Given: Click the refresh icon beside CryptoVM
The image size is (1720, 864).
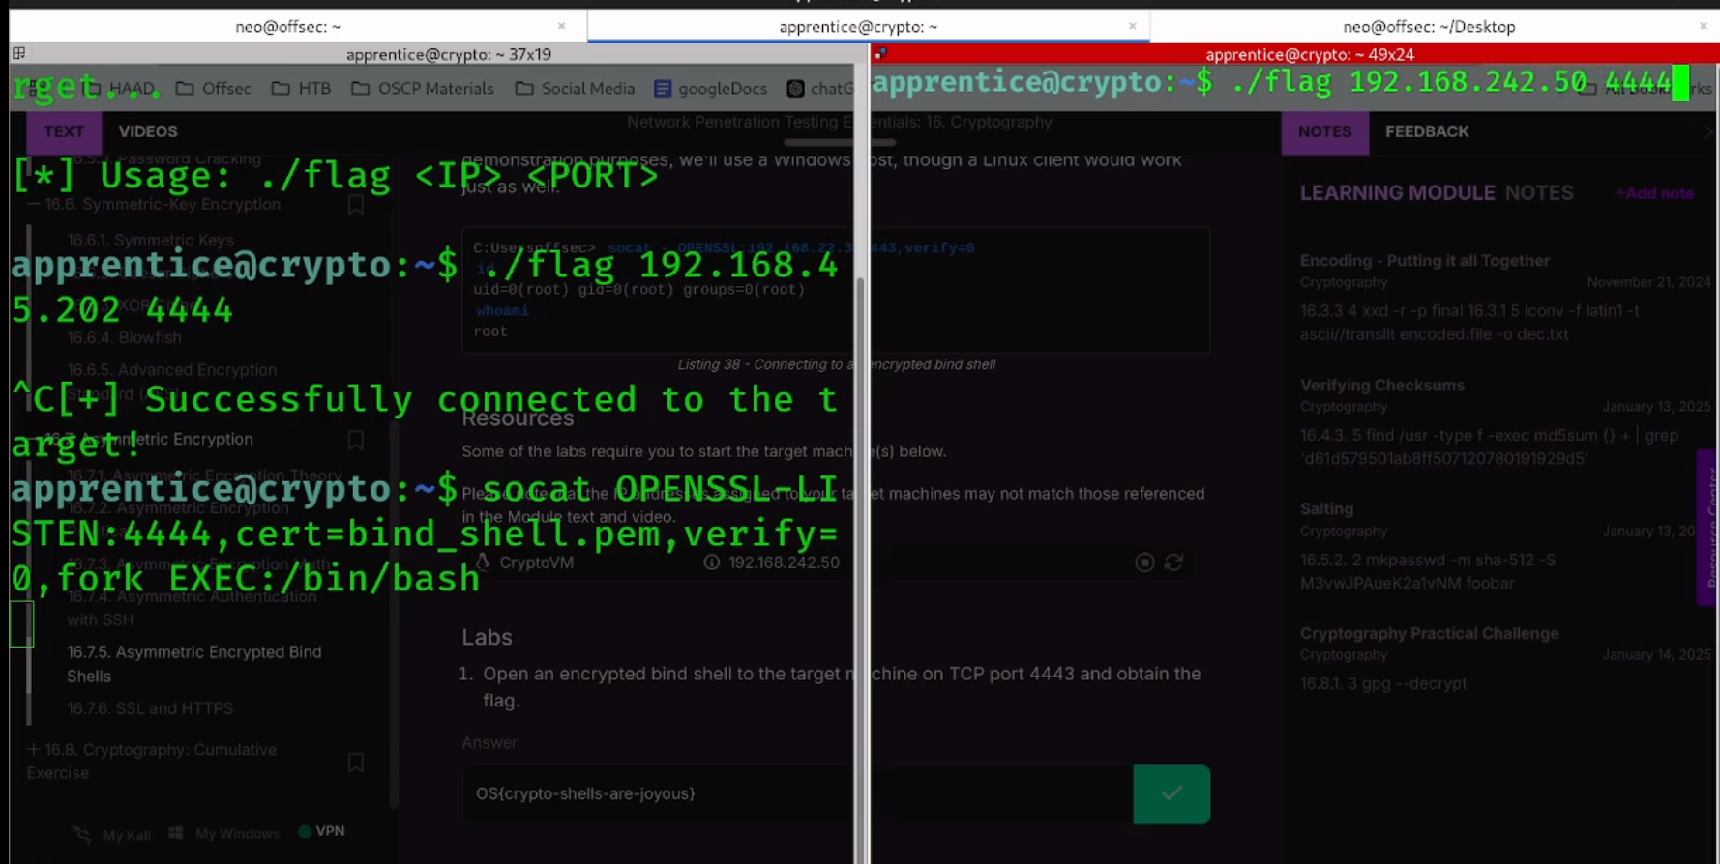Looking at the screenshot, I should click(x=1173, y=562).
